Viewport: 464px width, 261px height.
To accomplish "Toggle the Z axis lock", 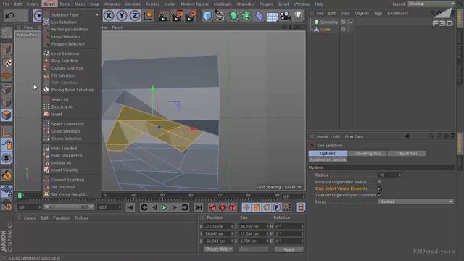I will tap(135, 15).
